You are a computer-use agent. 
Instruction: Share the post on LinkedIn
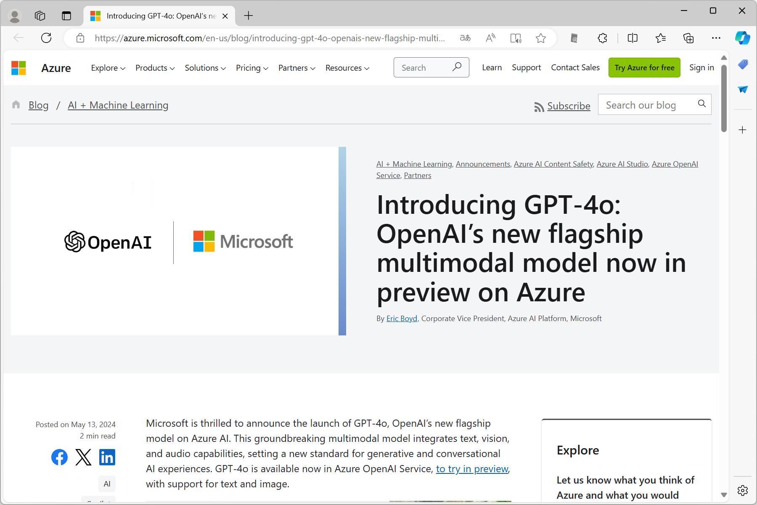click(x=107, y=457)
